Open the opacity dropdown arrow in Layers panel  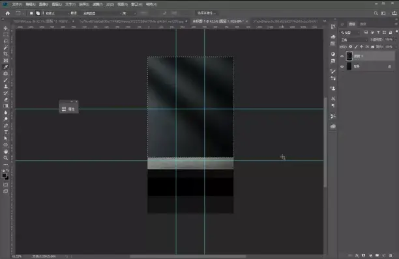point(395,40)
